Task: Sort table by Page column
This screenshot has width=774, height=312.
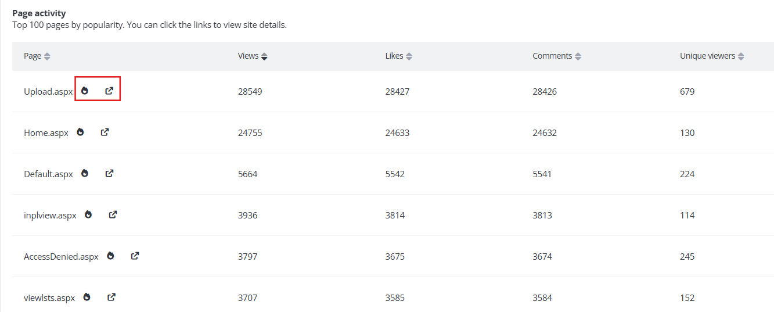Action: click(37, 56)
